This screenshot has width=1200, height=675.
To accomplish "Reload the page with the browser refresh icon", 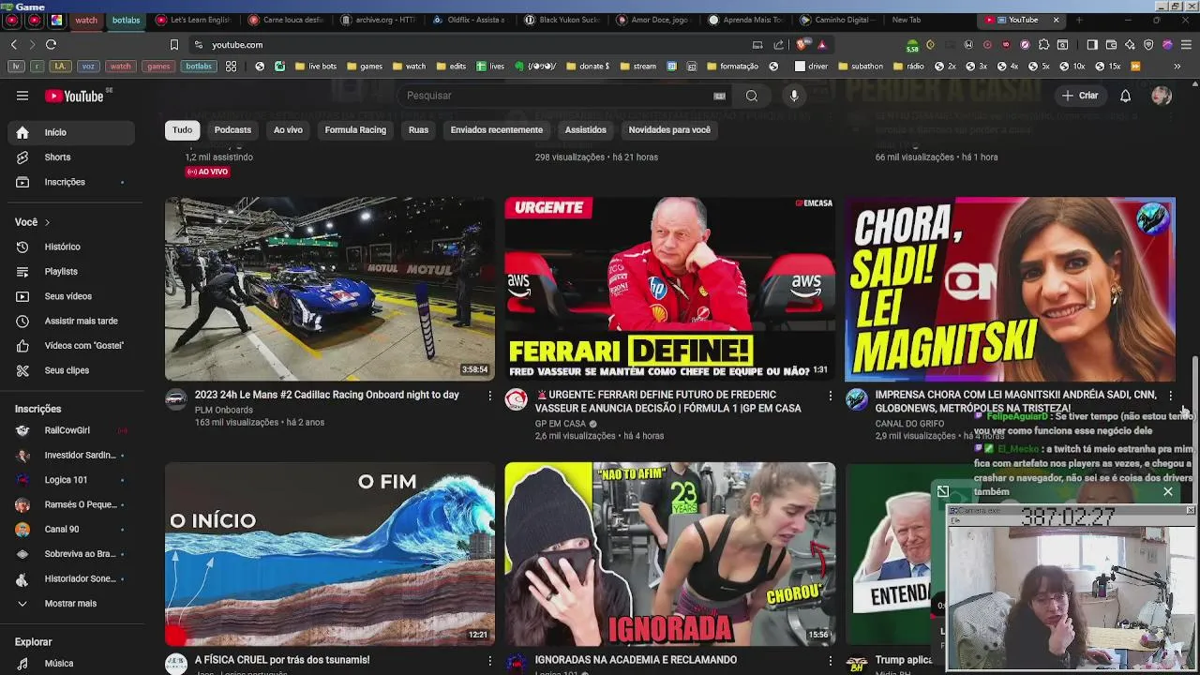I will click(51, 44).
